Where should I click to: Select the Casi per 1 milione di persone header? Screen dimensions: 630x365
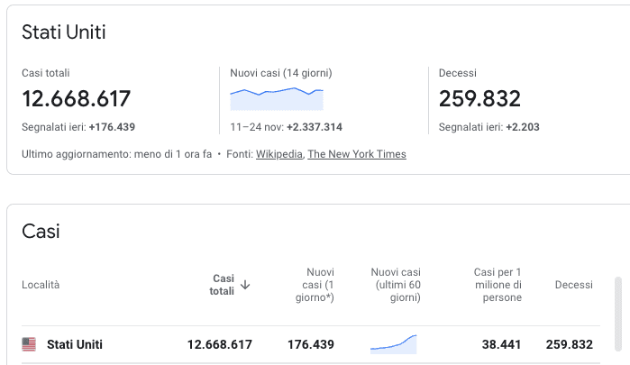tap(498, 285)
